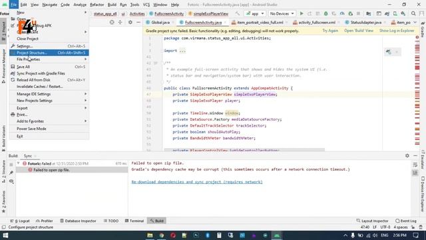The width and height of the screenshot is (426, 240).
Task: Click the editor error stripe on the right edge
Action: (x=417, y=93)
